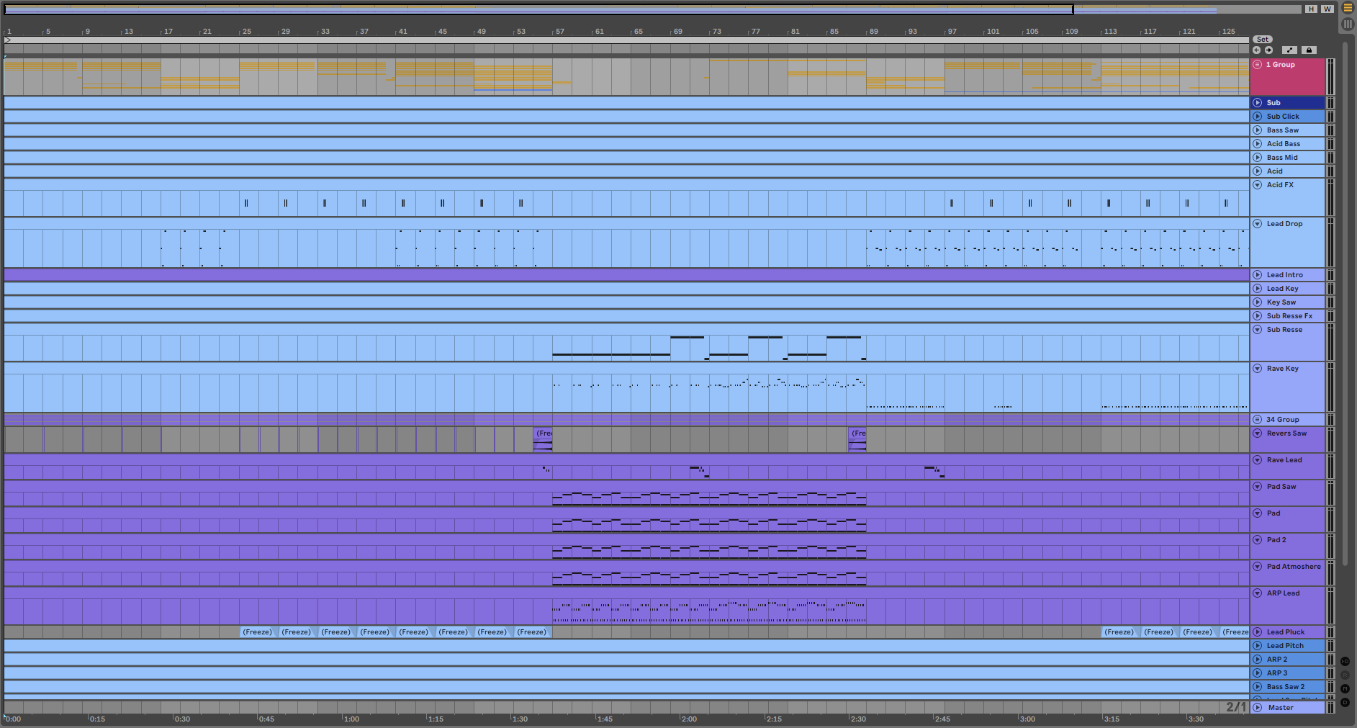Unfold the ARP 3 track
Viewport: 1357px width, 728px height.
[1258, 673]
